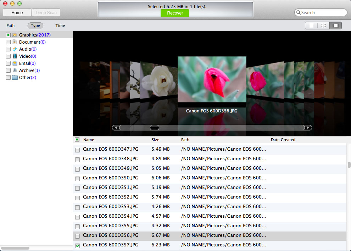Select the Type tab
The width and height of the screenshot is (351, 251).
pos(35,26)
